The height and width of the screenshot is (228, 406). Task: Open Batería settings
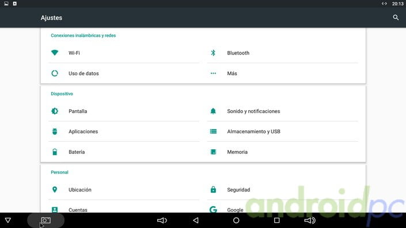[124, 152]
